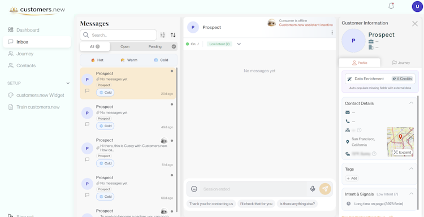
Task: Open the Prospect conversation from 49d ago
Action: point(128,118)
